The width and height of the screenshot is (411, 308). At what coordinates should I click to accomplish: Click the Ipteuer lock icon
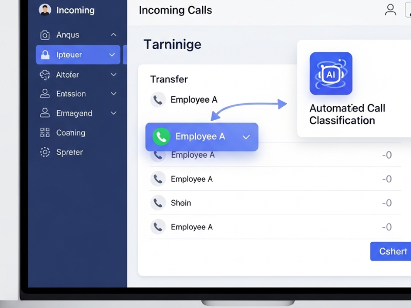pos(45,55)
